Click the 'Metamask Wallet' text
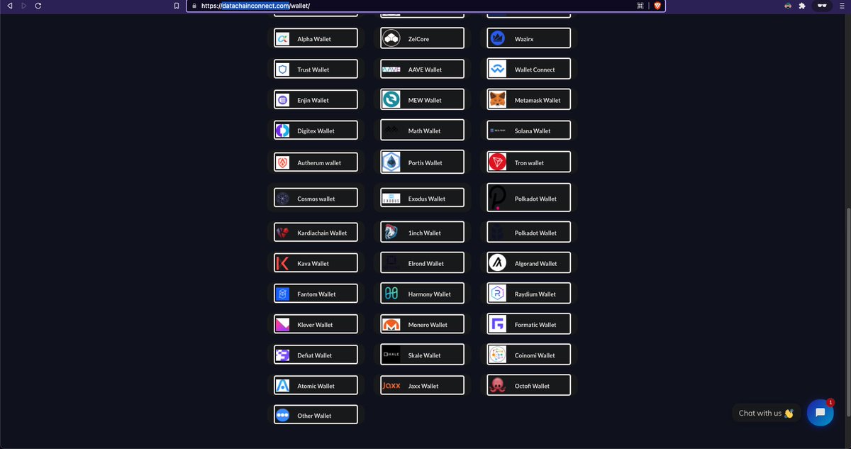The height and width of the screenshot is (449, 851). pyautogui.click(x=538, y=101)
